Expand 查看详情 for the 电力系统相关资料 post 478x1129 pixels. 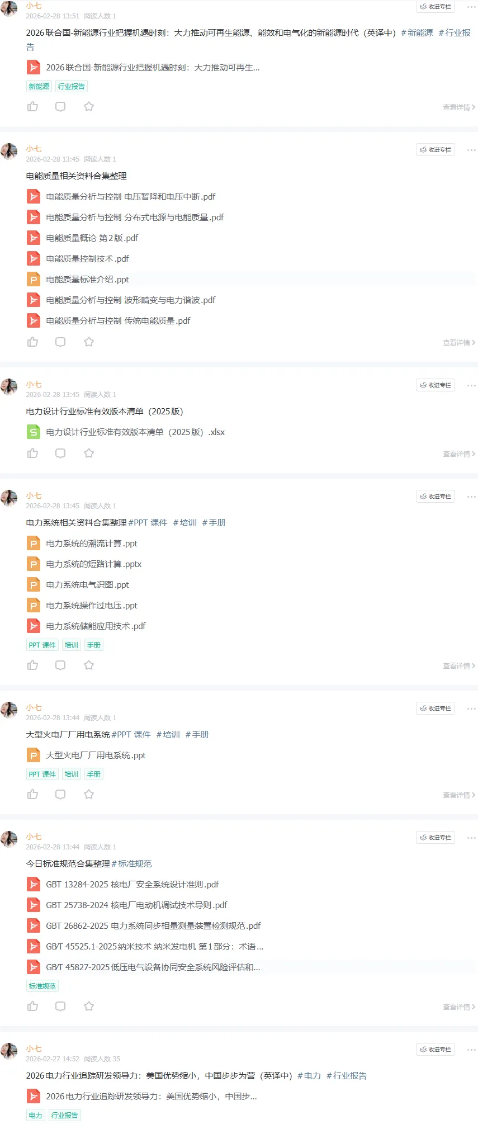(x=459, y=666)
